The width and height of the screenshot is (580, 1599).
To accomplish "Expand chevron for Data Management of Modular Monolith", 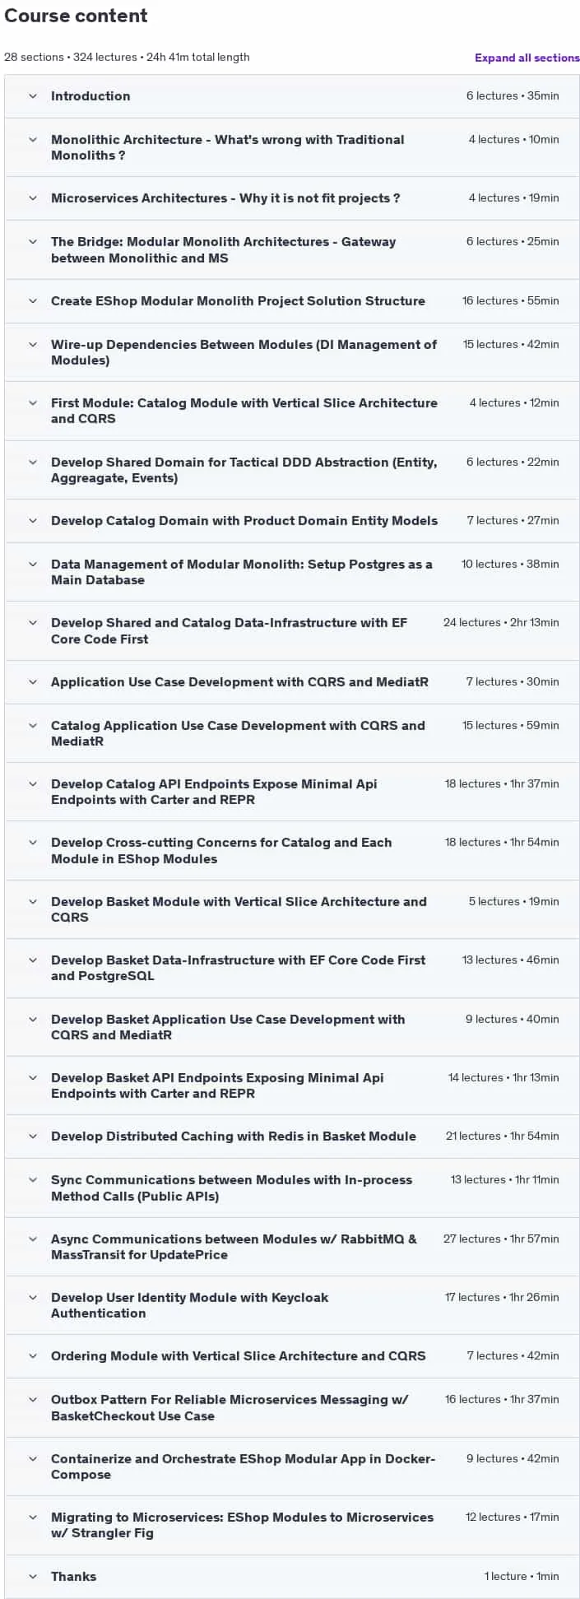I will [x=33, y=565].
